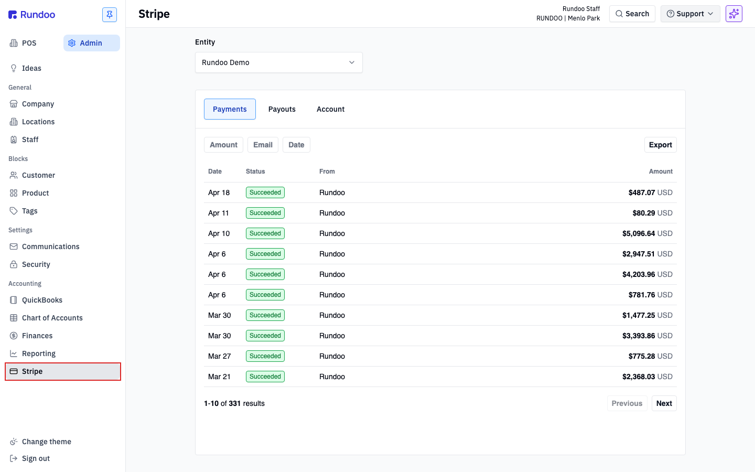Click the $5,096.64 USD amount
This screenshot has width=755, height=472.
(648, 233)
